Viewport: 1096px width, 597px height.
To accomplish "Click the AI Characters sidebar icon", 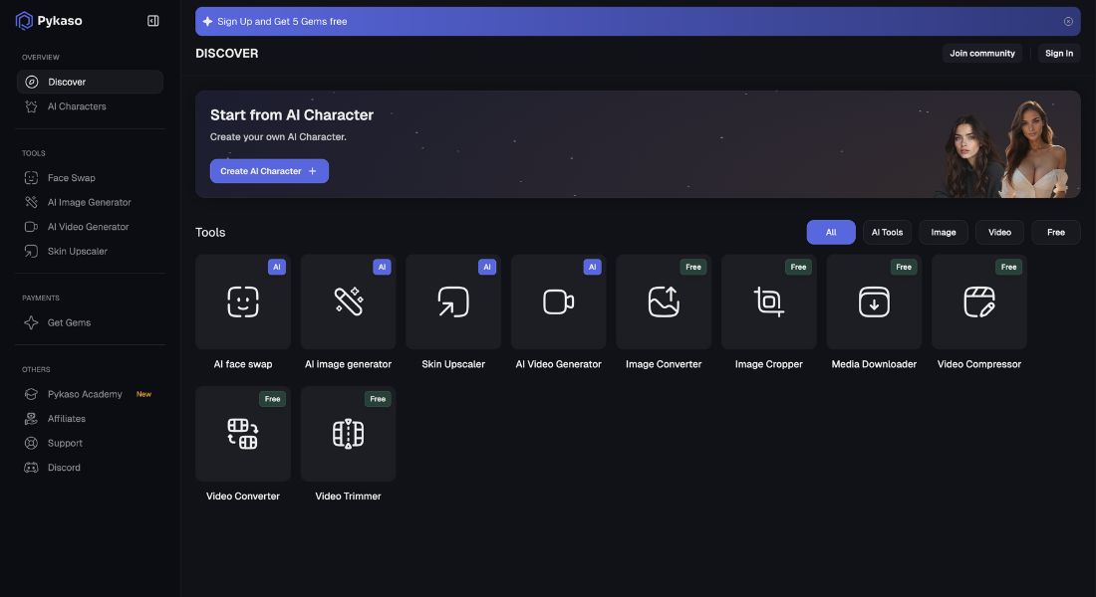I will (32, 106).
